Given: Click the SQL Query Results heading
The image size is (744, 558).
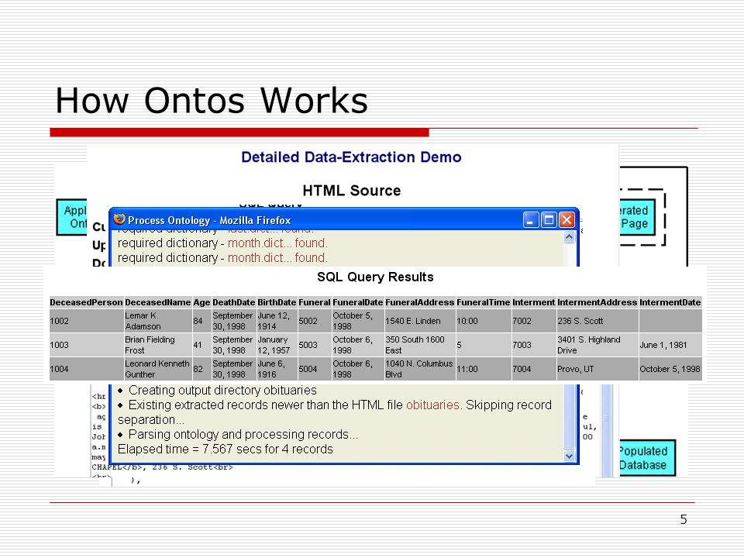Looking at the screenshot, I should tap(375, 277).
